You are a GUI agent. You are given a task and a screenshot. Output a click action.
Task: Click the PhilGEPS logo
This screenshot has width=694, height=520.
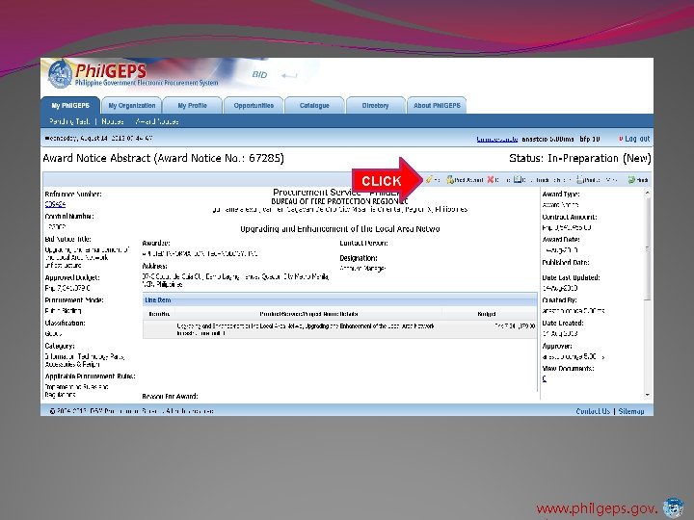(x=133, y=74)
